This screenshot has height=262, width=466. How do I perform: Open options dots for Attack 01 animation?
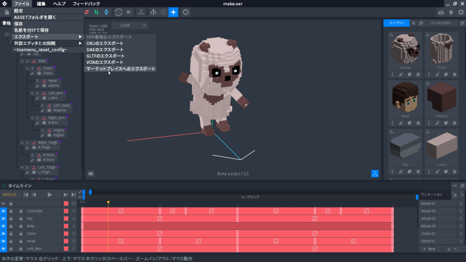[461, 203]
